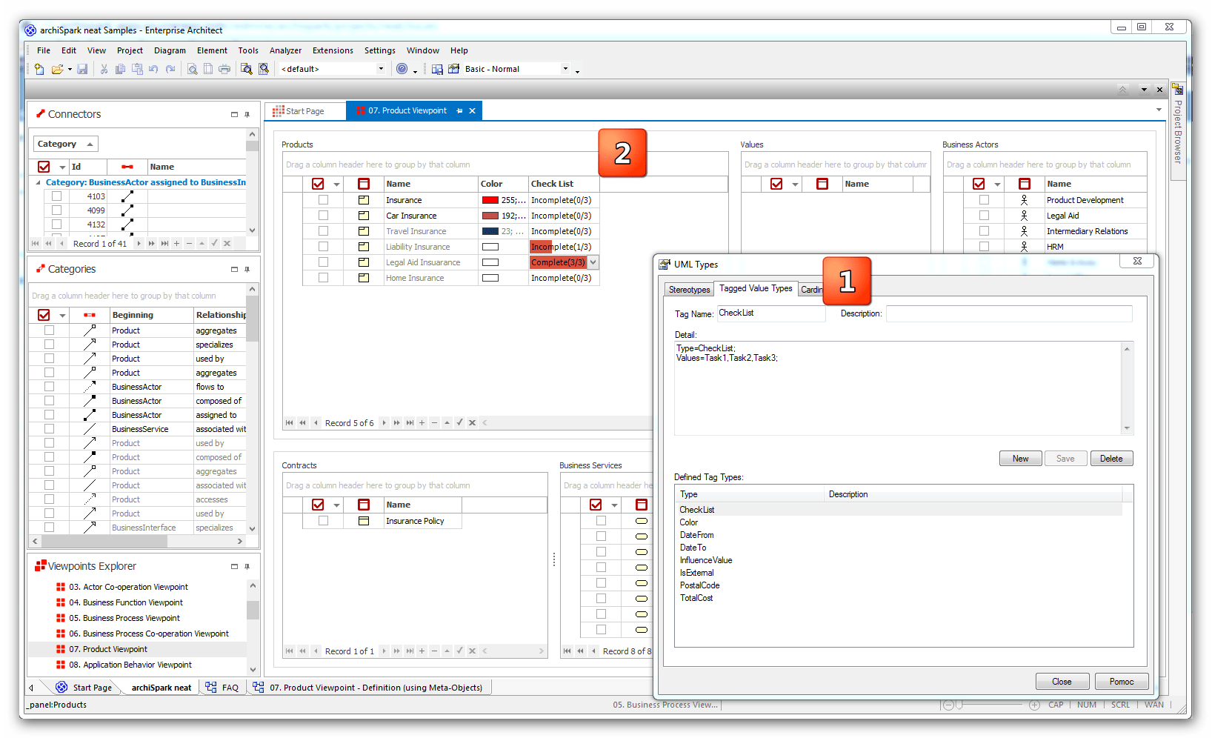Open the document tabs list dropdown arrow
Viewport: 1212px width, 738px height.
(x=1159, y=110)
